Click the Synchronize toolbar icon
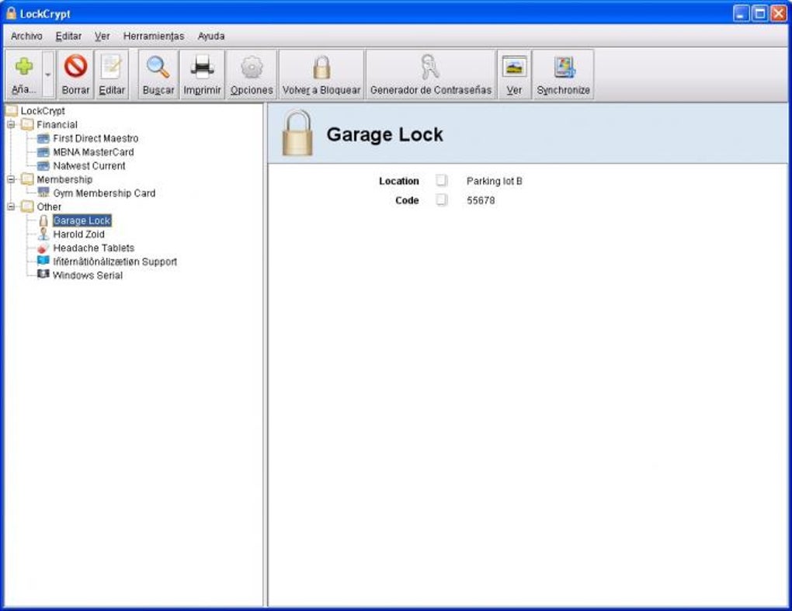This screenshot has height=611, width=792. (x=564, y=67)
